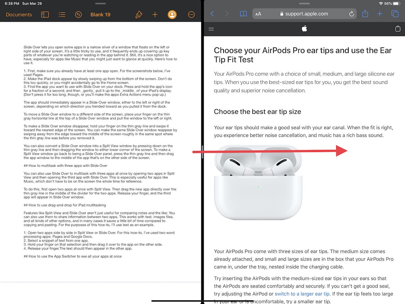The width and height of the screenshot is (405, 304).
Task: Tap the Wi-Fi status icon
Action: pos(381,3)
